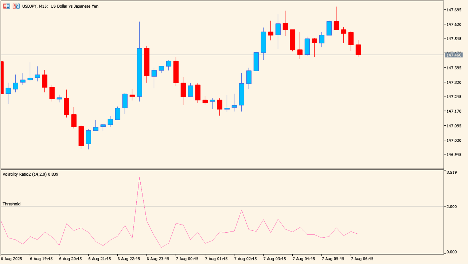Select the rightmost red candle on the chart
Screen dimensions: 468x264
pyautogui.click(x=358, y=49)
